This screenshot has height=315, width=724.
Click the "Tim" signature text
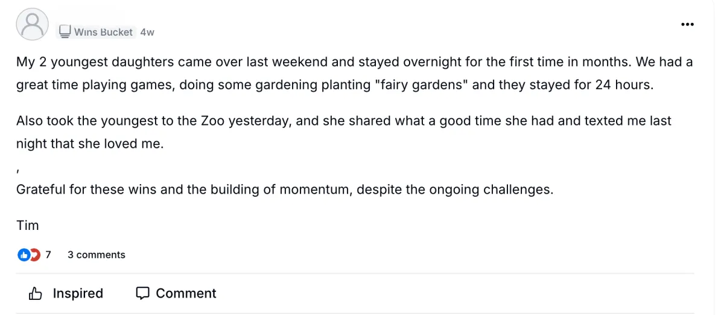click(x=28, y=225)
